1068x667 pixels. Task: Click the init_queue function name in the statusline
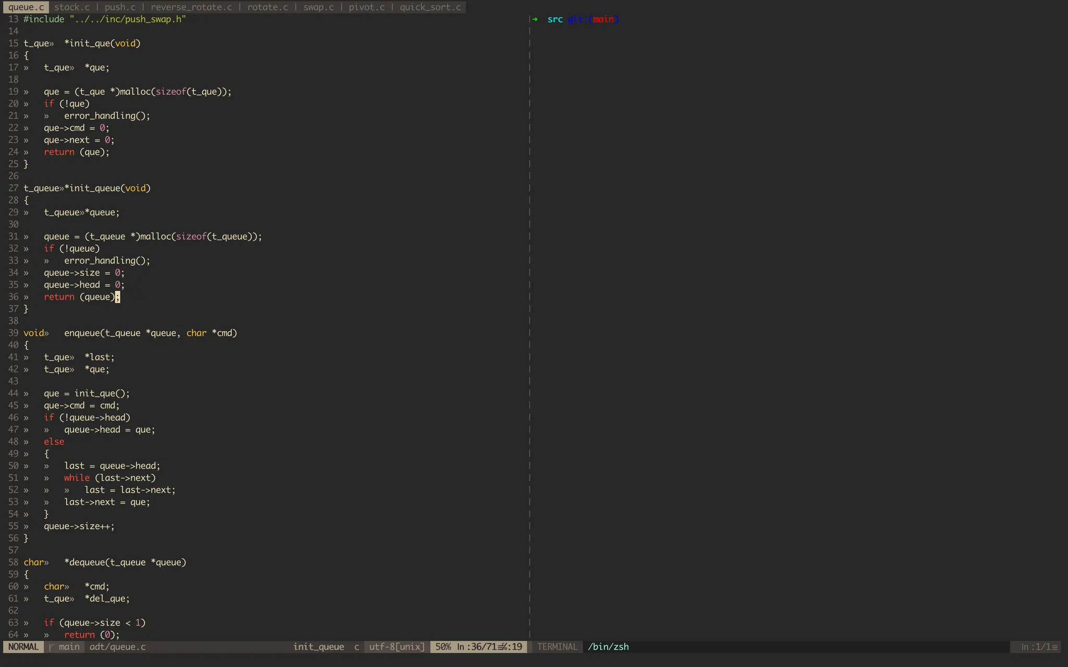[x=319, y=647]
